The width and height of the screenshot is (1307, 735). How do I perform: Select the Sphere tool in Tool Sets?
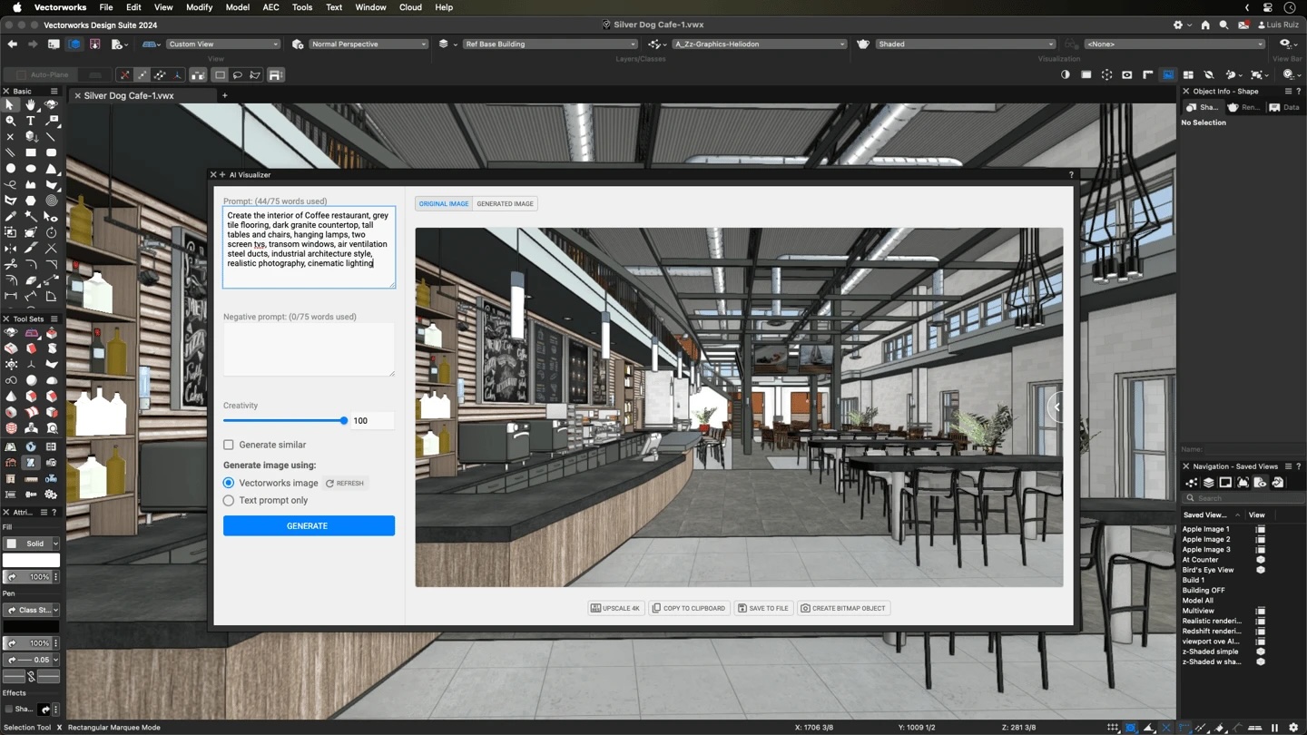click(x=29, y=380)
